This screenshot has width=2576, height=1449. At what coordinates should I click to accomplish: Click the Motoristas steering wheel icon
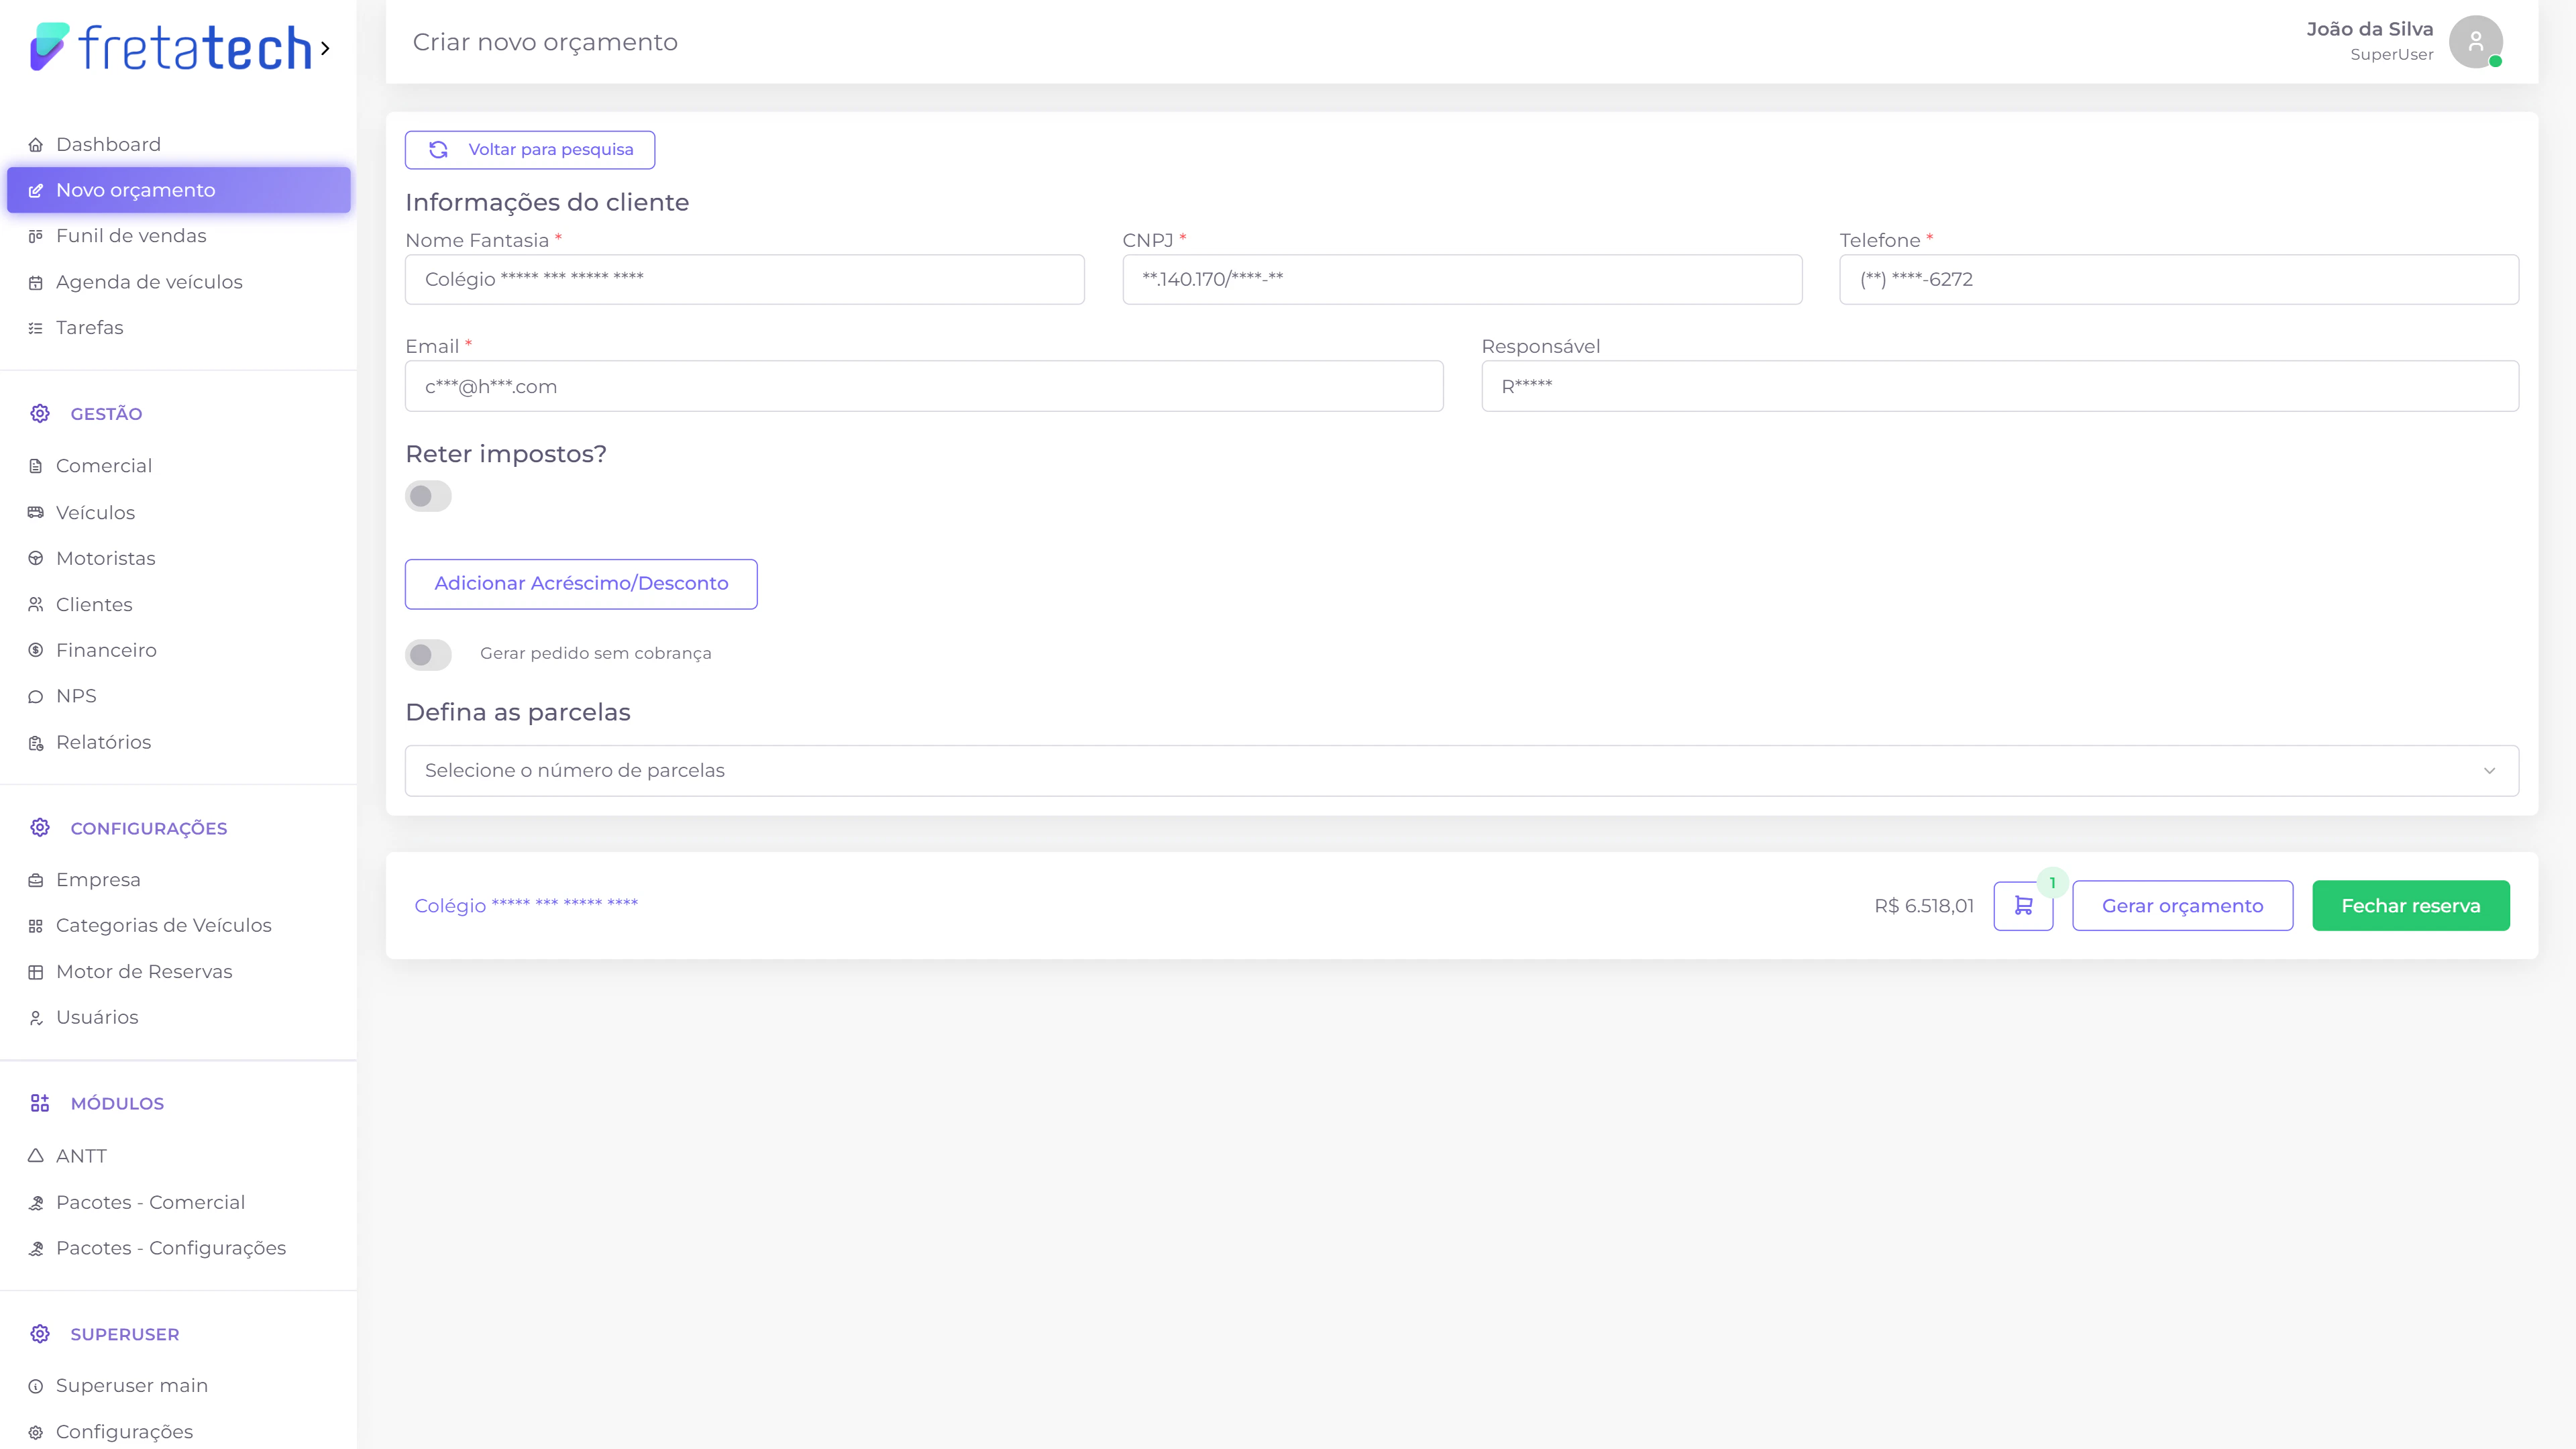[36, 558]
